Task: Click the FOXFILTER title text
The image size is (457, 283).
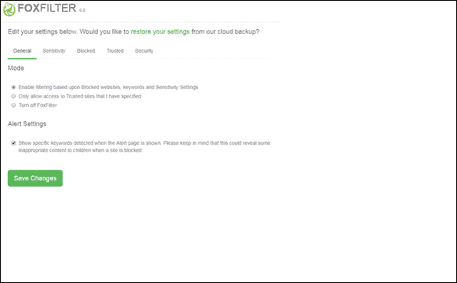Action: click(x=47, y=8)
